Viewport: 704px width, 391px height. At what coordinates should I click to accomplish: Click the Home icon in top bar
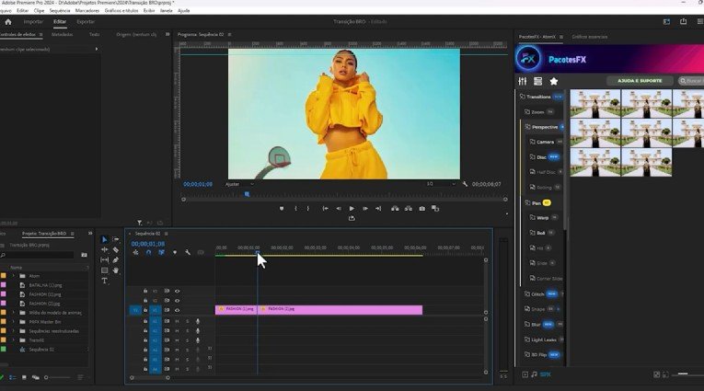coord(8,21)
